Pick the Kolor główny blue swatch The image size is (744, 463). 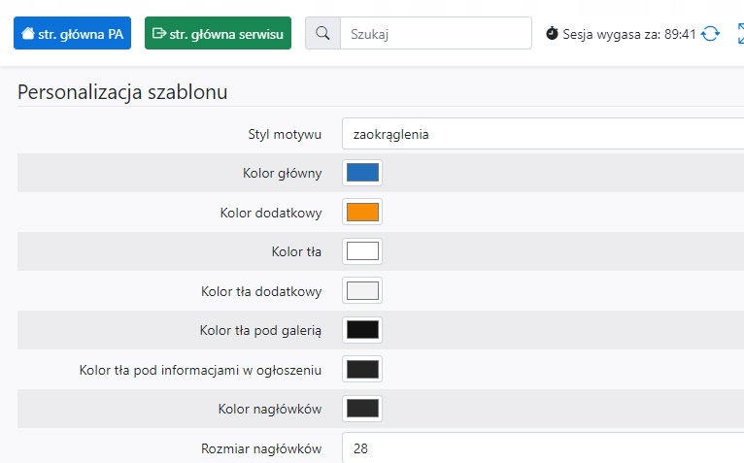[362, 173]
